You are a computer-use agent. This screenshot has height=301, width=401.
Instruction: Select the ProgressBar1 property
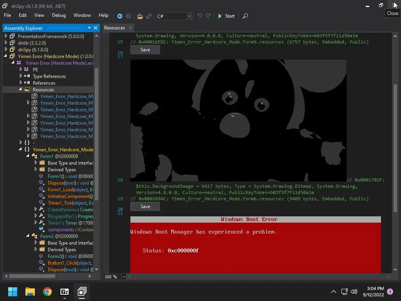click(x=70, y=216)
